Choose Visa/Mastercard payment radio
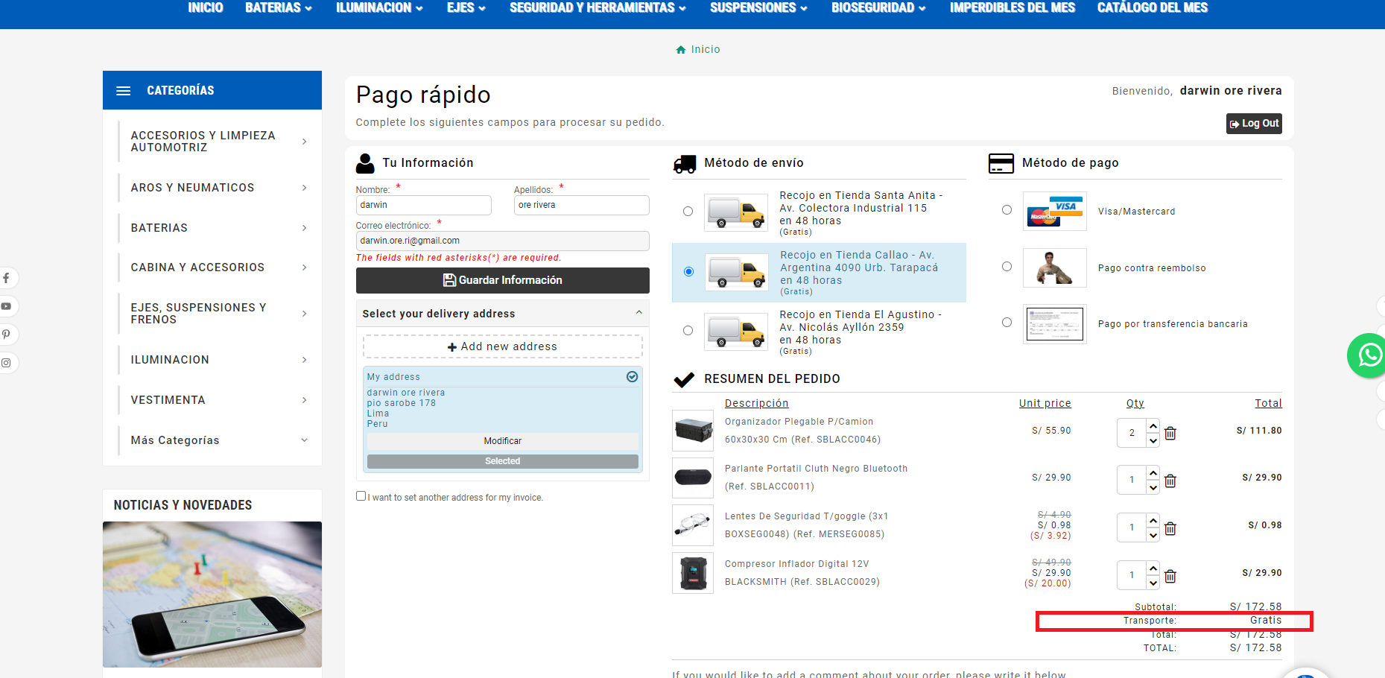The image size is (1385, 678). click(x=1007, y=210)
